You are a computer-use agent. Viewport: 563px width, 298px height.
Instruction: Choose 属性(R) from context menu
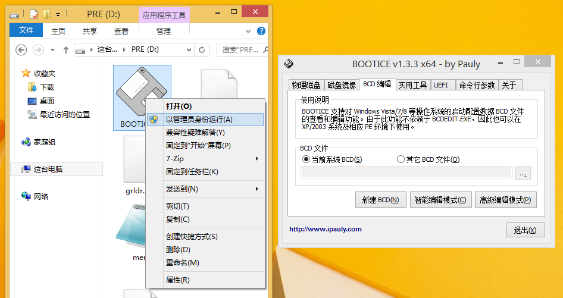[x=205, y=280]
